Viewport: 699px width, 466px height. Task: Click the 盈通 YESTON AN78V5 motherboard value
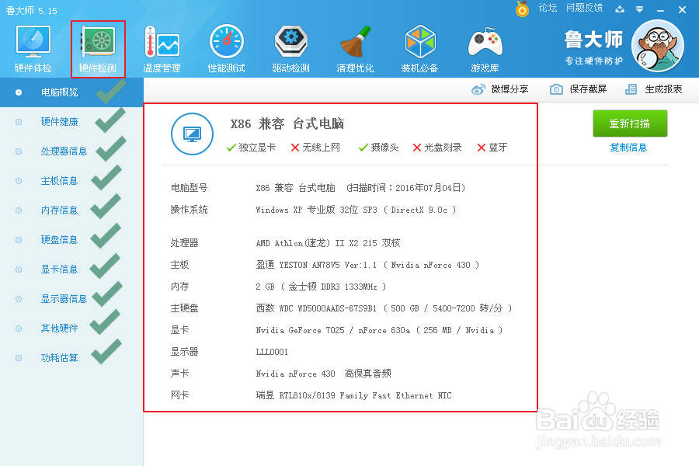click(x=367, y=265)
